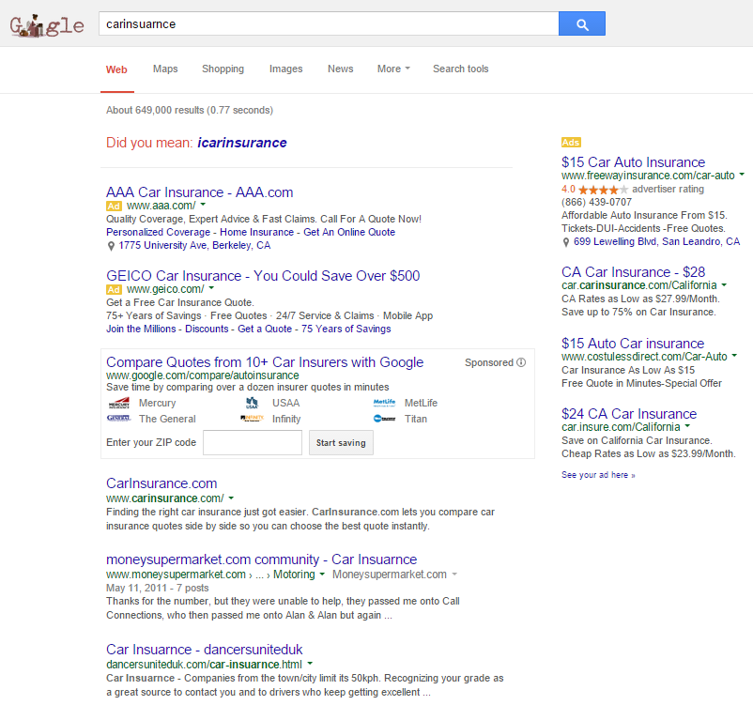Open Car Insuarnce - dancersuniteduk result
The height and width of the screenshot is (705, 753).
[x=204, y=650]
